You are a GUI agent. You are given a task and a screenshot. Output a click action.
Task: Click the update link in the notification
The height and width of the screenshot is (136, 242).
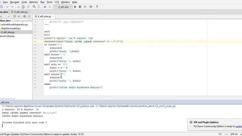tap(239, 127)
